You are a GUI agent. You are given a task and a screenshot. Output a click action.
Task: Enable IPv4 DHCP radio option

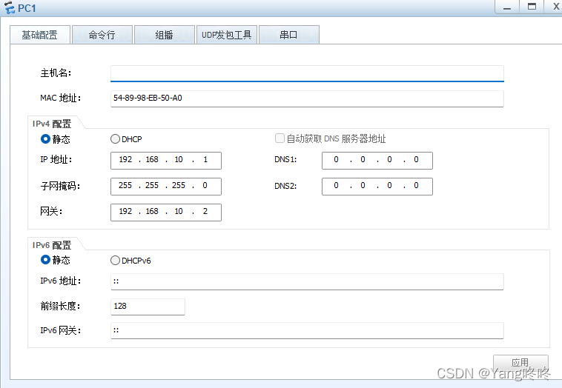(x=115, y=138)
